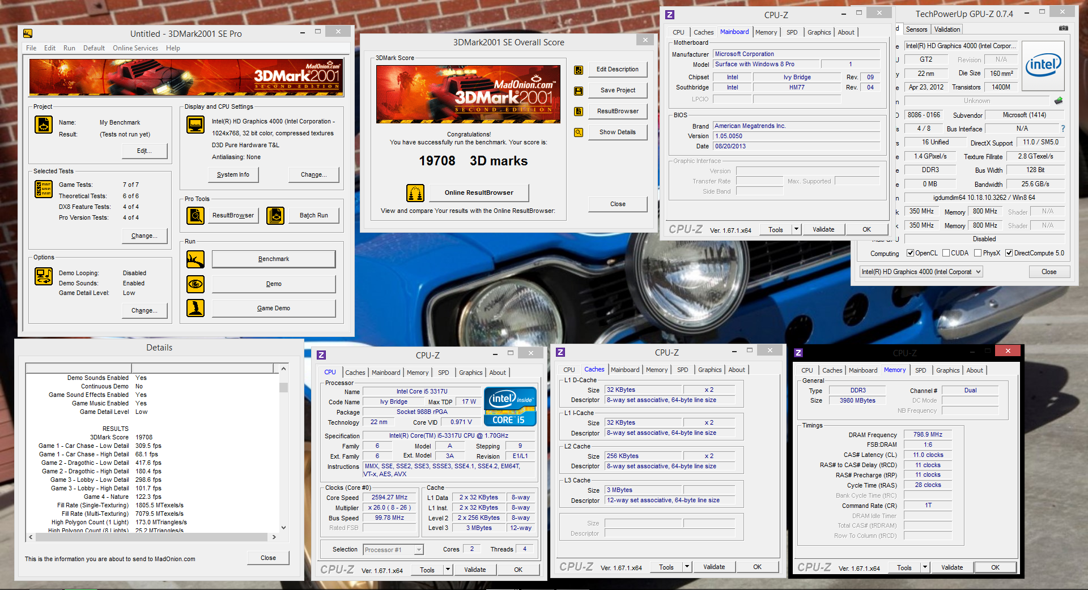Click the 3DMark2001 title bar app icon
Viewport: 1088px width, 590px height.
28,33
